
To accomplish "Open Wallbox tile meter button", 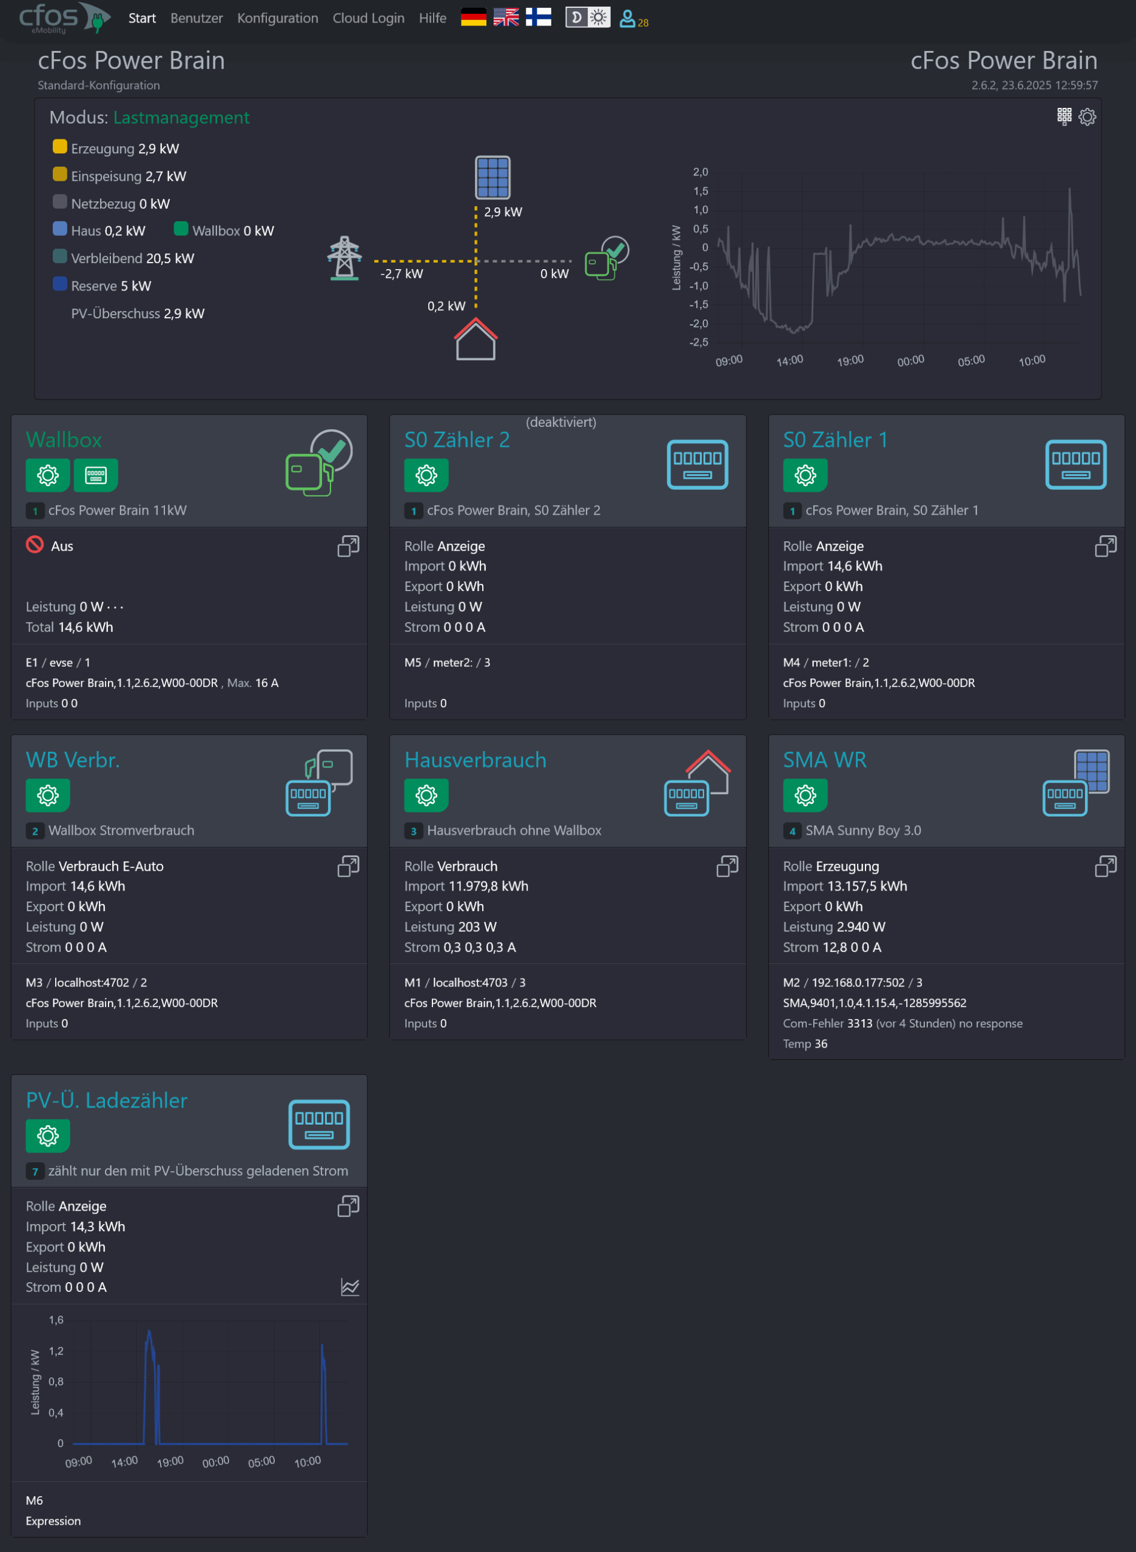I will (x=96, y=475).
